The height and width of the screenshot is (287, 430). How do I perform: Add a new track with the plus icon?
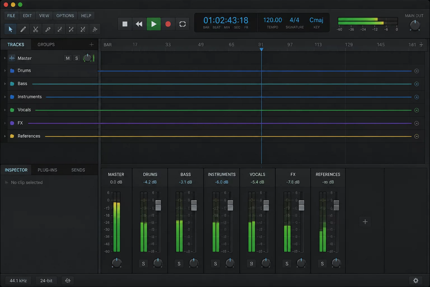92,45
